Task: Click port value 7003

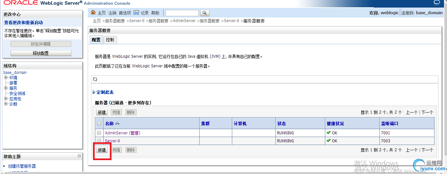Action: point(385,141)
